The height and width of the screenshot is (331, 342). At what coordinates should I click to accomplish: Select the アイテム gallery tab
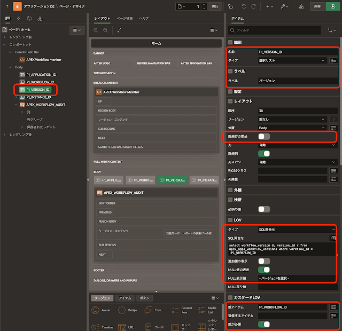(125, 298)
